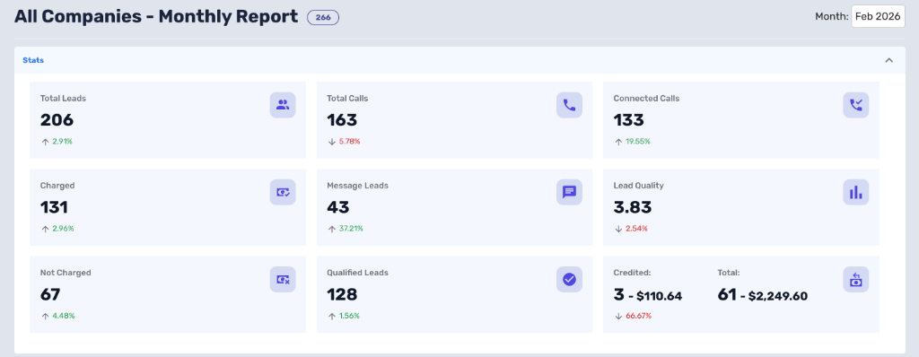919x357 pixels.
Task: Click the 4.48% increase under Not Charged
Action: pyautogui.click(x=64, y=316)
